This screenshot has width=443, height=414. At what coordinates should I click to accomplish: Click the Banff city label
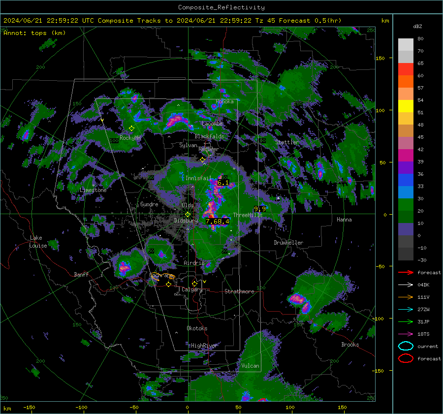pyautogui.click(x=81, y=274)
